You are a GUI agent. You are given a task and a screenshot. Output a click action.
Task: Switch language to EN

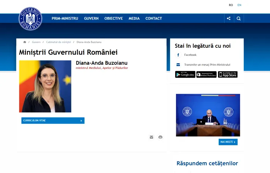coord(240,5)
